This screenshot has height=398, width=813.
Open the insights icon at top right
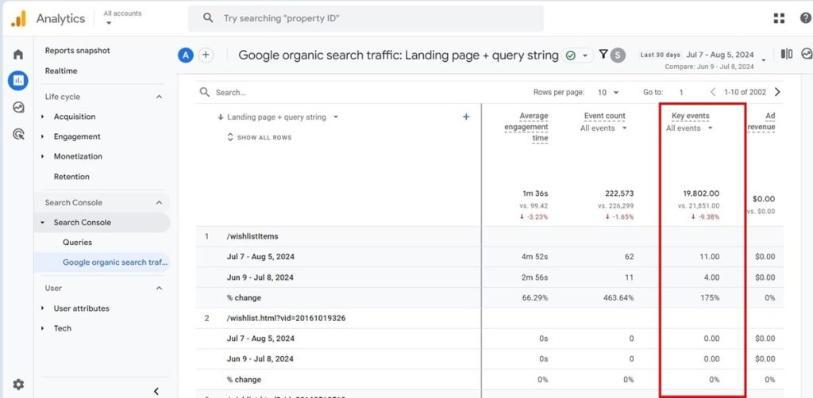(x=807, y=54)
